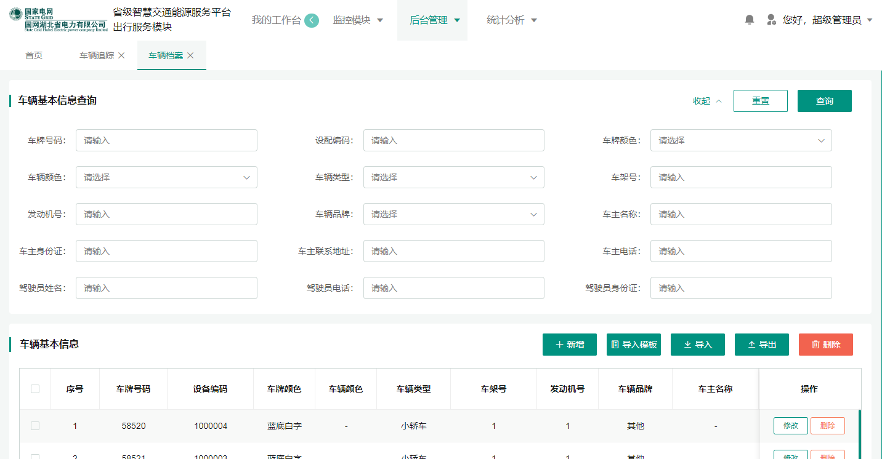Screen dimensions: 882x459
Task: Focus the 车主联系地址 input field
Action: [x=454, y=251]
